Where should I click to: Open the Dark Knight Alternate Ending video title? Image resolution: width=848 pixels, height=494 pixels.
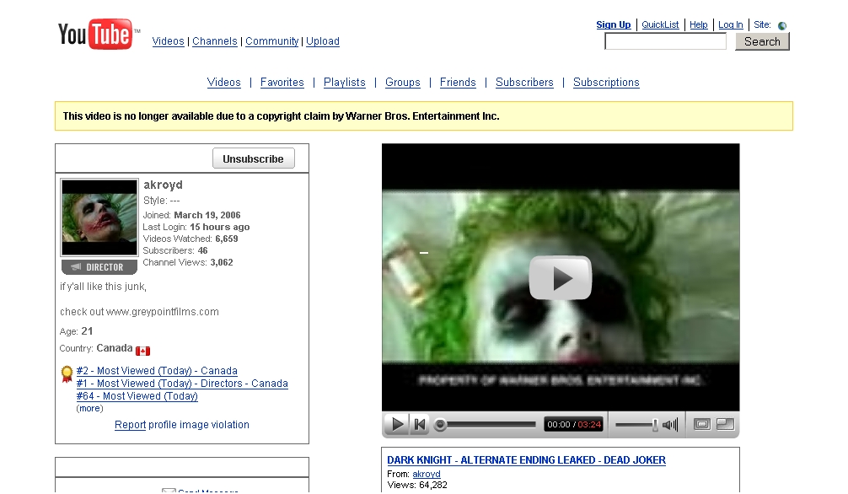coord(526,460)
